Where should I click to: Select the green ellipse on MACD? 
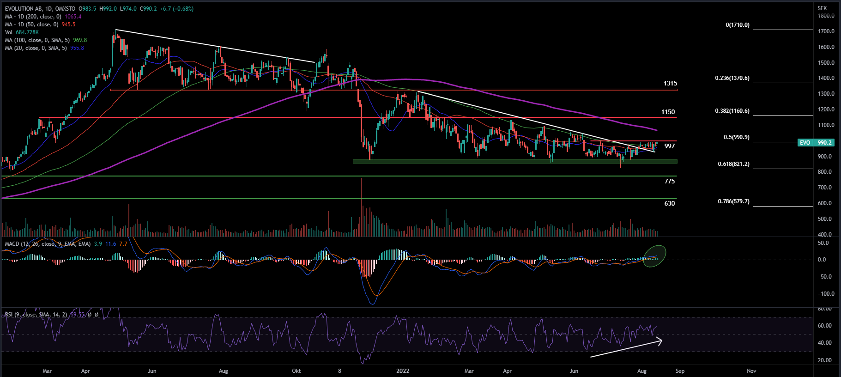pos(654,256)
